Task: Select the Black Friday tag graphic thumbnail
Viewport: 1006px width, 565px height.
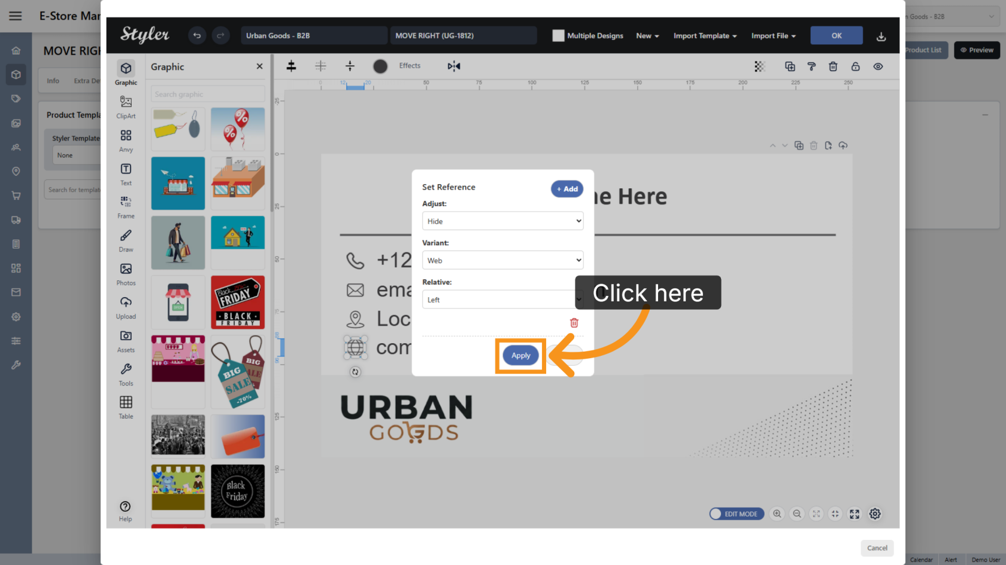Action: [238, 302]
